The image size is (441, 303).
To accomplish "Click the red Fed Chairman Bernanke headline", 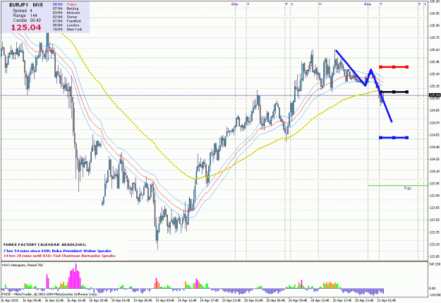I will click(59, 256).
